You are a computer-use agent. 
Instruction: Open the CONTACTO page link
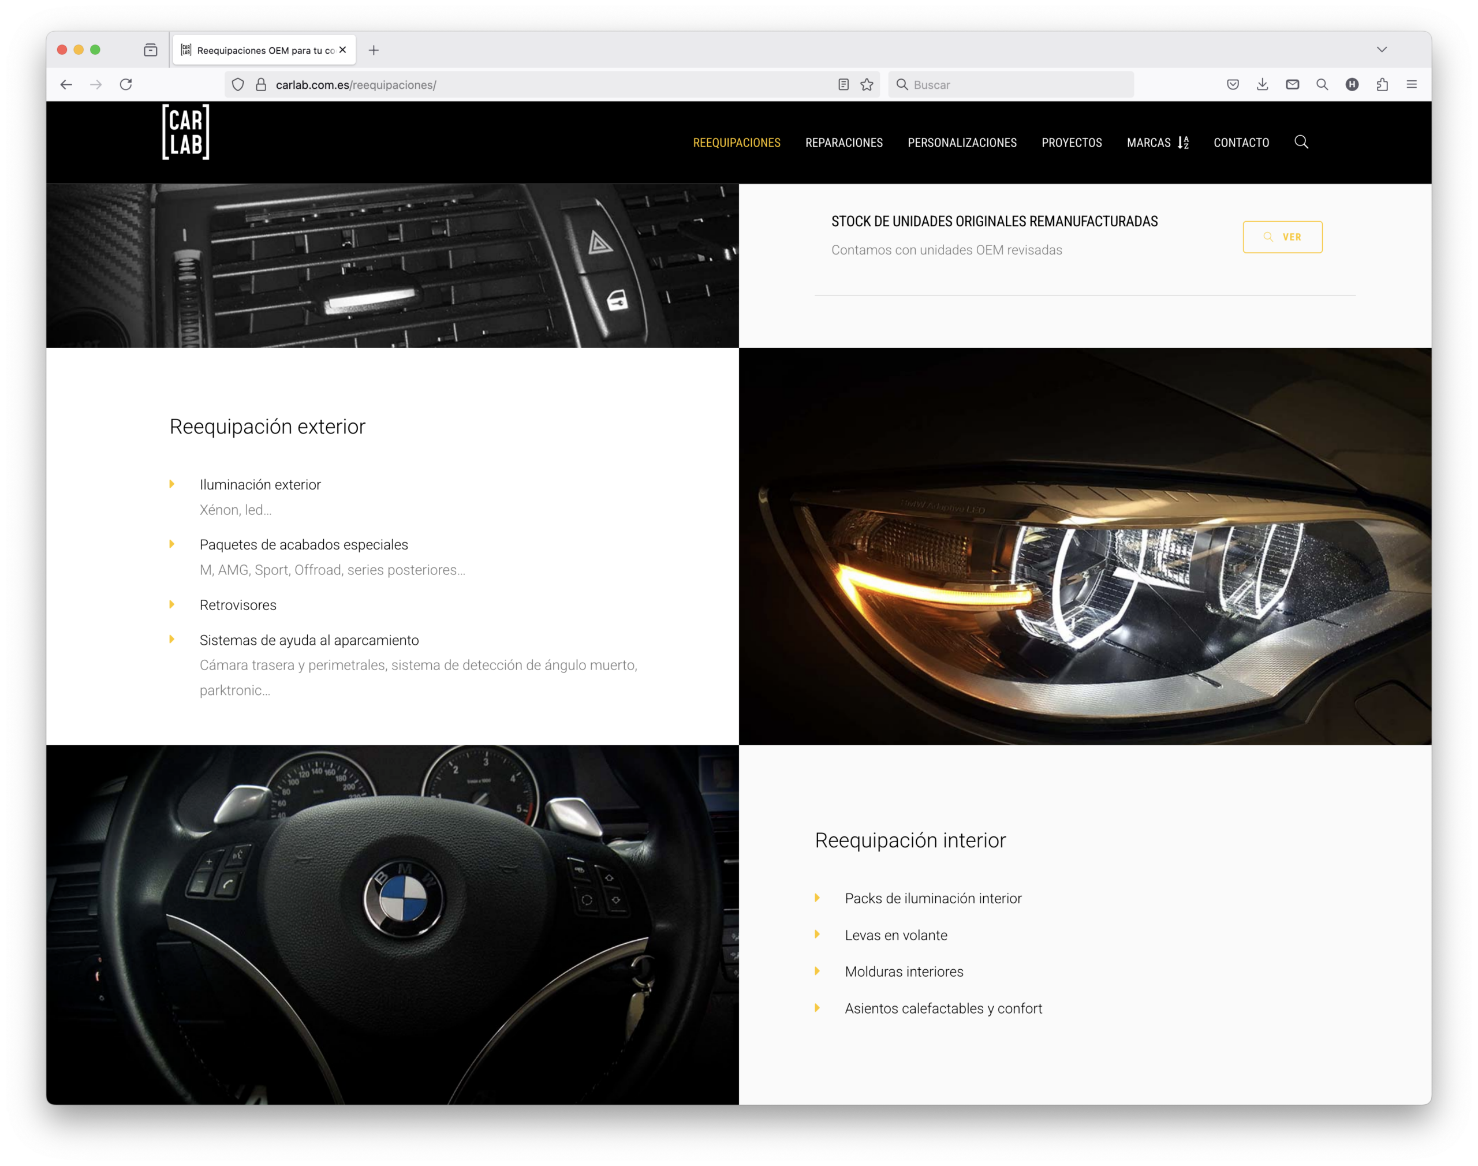pyautogui.click(x=1241, y=143)
